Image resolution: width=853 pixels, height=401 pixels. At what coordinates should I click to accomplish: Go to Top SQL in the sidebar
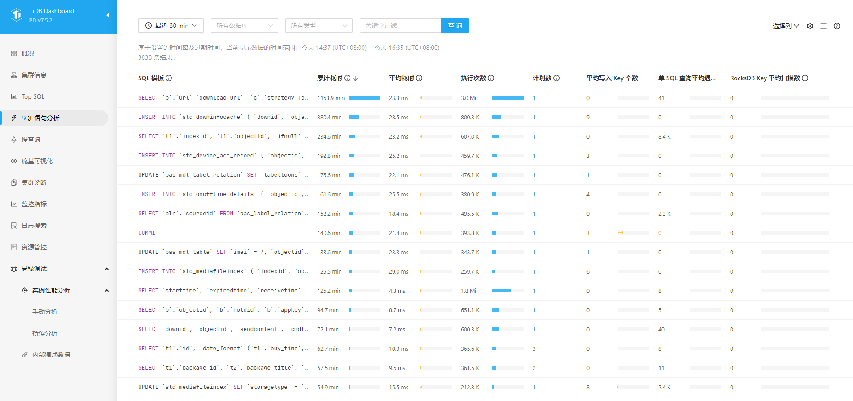point(33,96)
